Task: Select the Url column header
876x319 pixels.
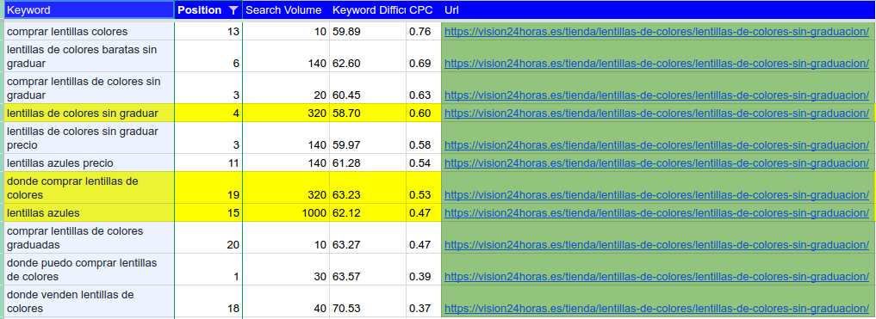Action: [x=658, y=10]
